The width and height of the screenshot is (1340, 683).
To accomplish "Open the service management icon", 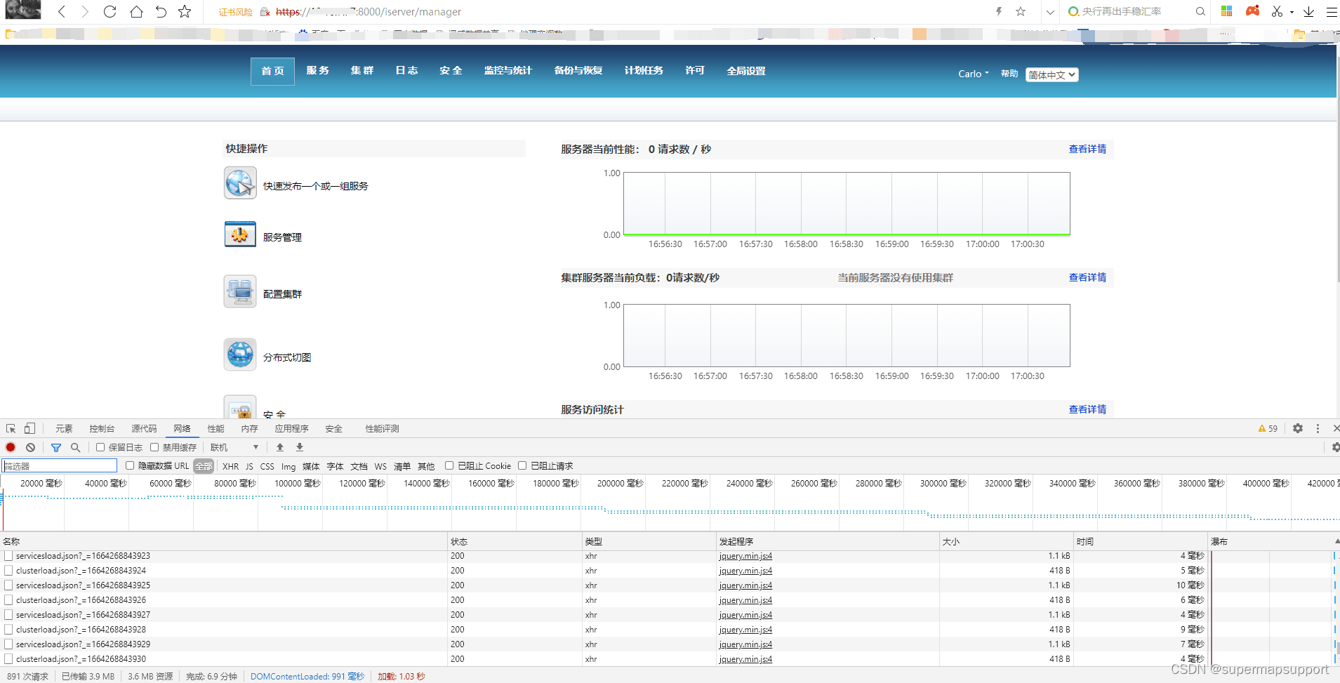I will tap(240, 234).
